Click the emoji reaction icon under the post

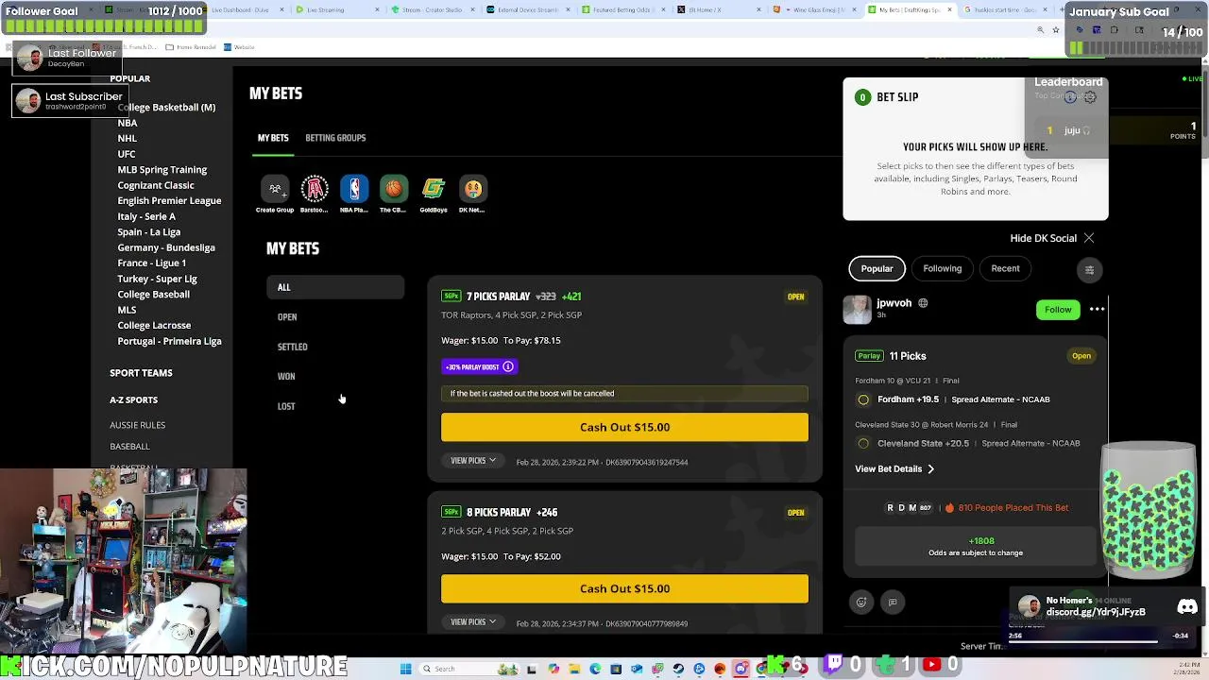pos(861,602)
